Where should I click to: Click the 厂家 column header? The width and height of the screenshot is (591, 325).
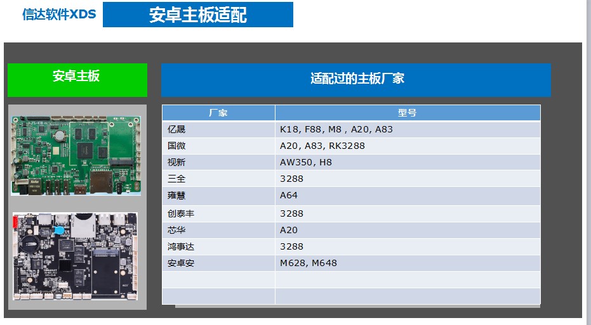(218, 113)
